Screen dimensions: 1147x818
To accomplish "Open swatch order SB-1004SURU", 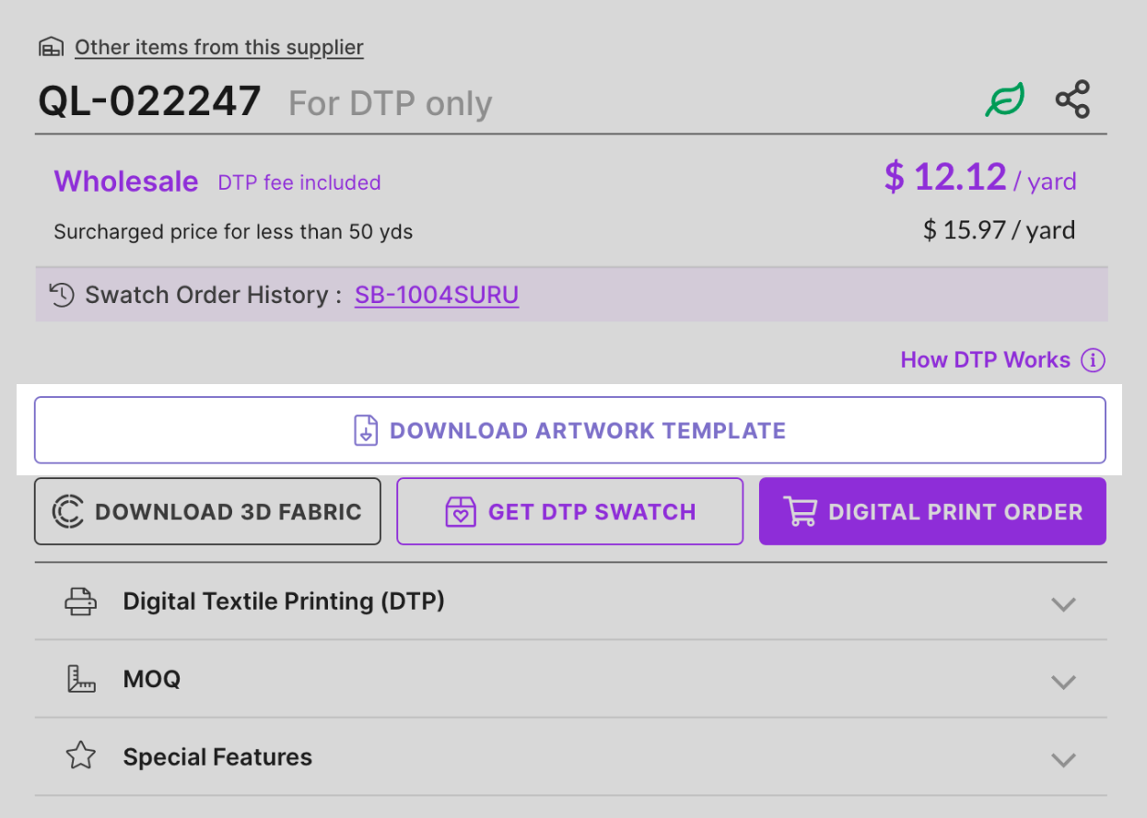I will (x=437, y=296).
